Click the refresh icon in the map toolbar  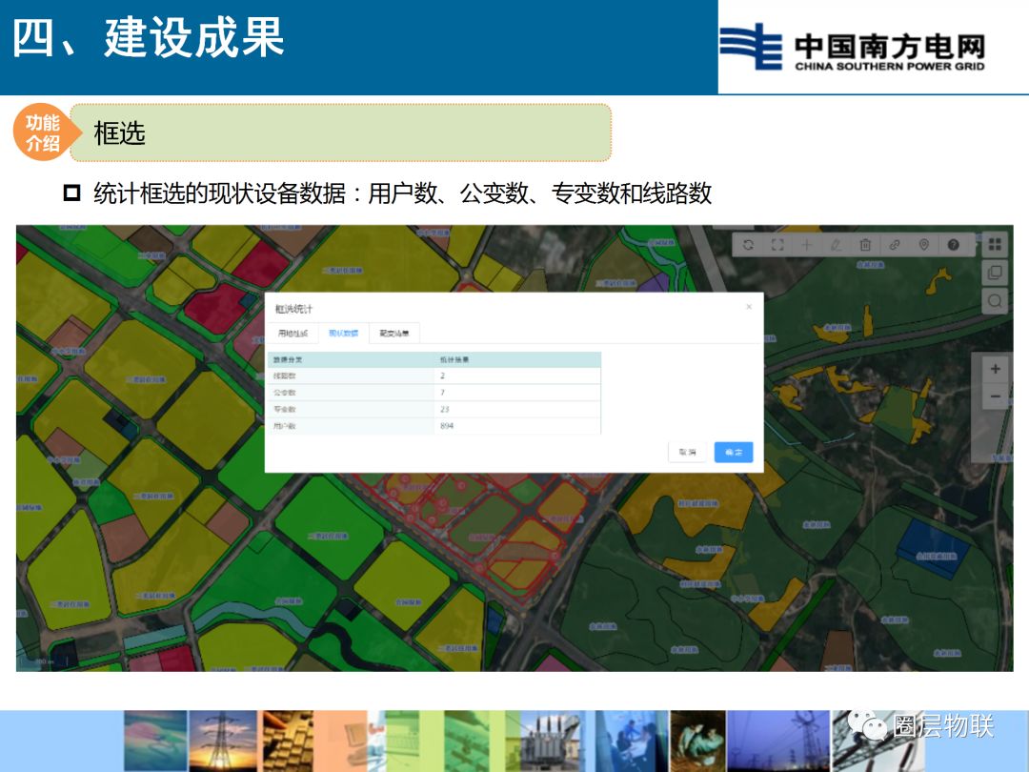coord(748,245)
